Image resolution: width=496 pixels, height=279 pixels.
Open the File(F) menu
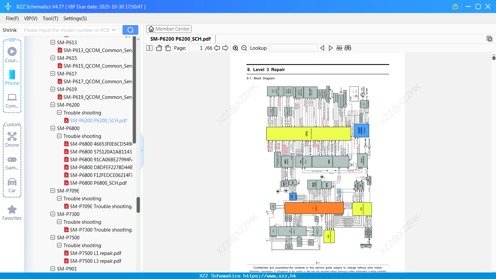click(12, 19)
